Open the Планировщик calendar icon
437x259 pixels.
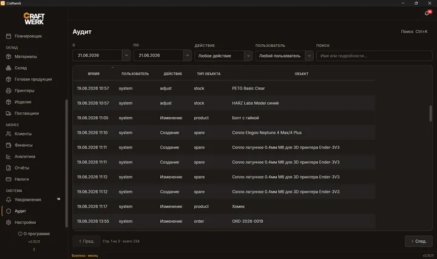coord(8,36)
